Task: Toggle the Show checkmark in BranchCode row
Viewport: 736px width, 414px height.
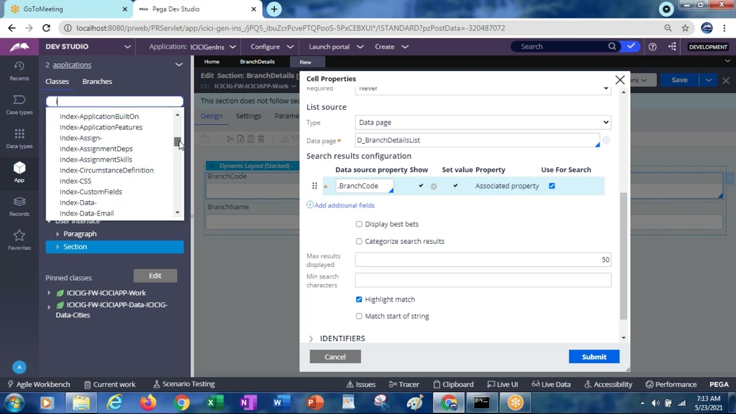Action: (x=421, y=186)
